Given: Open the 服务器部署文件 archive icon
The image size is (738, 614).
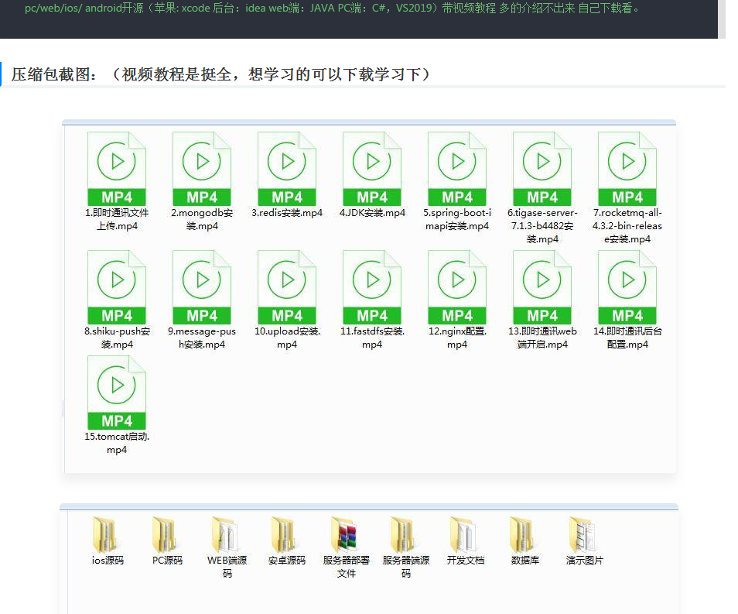Looking at the screenshot, I should (x=346, y=534).
